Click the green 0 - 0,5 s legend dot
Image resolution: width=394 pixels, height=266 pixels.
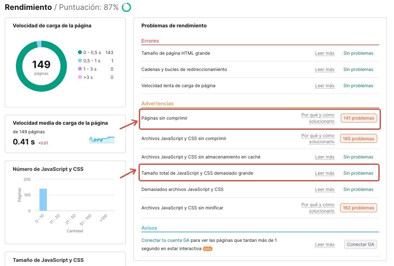coord(80,52)
